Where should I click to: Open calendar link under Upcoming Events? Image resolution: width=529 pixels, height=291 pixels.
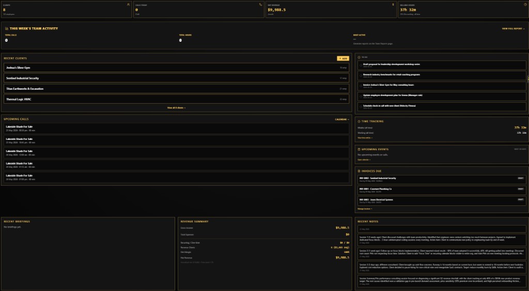click(364, 159)
